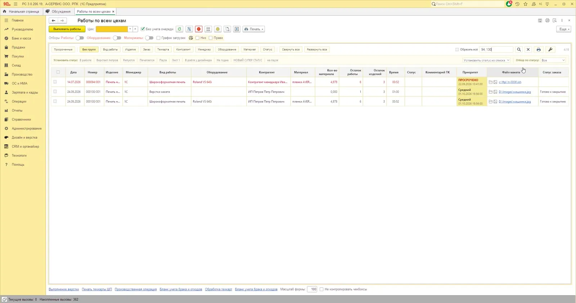Uncheck 'Без учета очереди' checkbox
Image resolution: width=576 pixels, height=303 pixels.
[143, 29]
